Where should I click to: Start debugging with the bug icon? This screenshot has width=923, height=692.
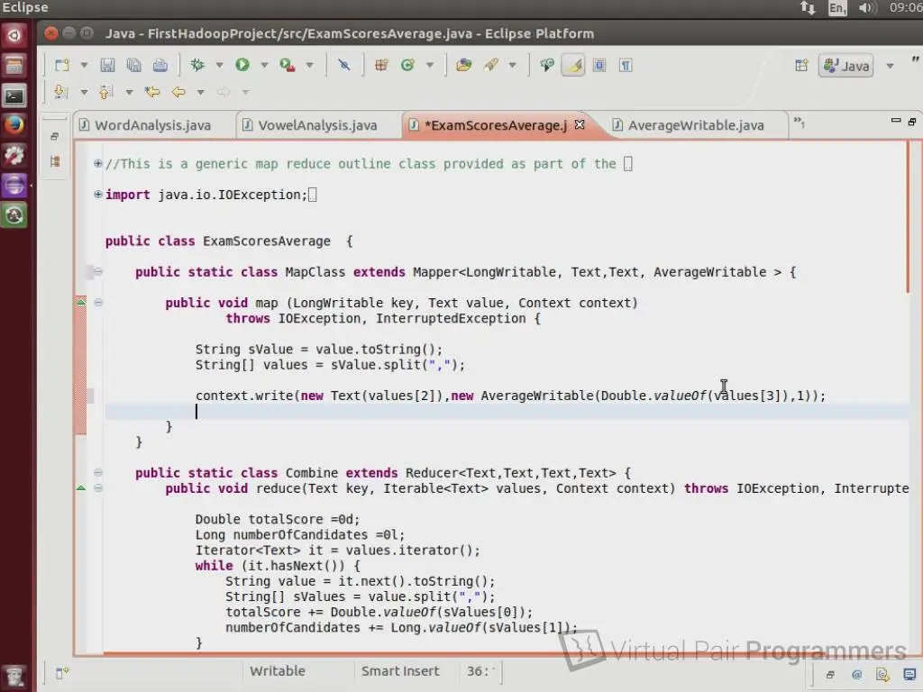click(197, 65)
